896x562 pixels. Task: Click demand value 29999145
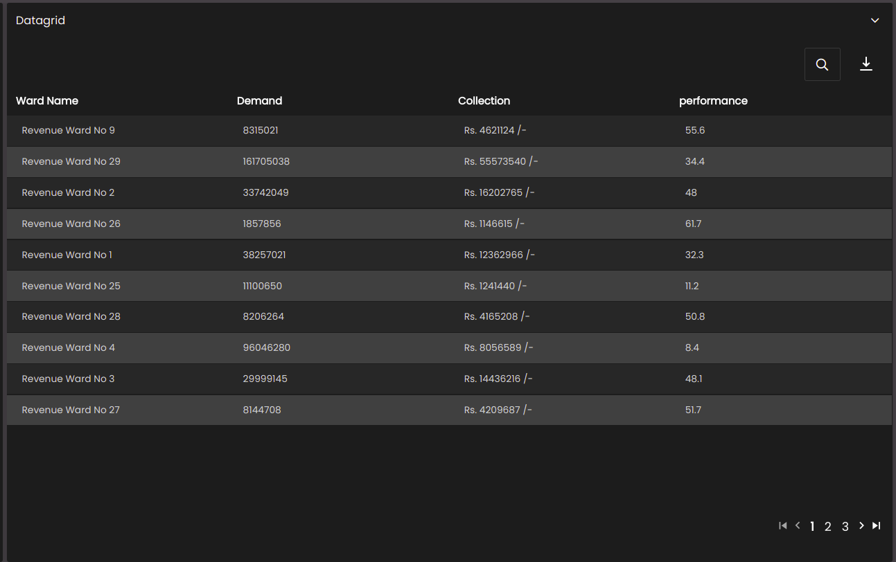tap(265, 379)
